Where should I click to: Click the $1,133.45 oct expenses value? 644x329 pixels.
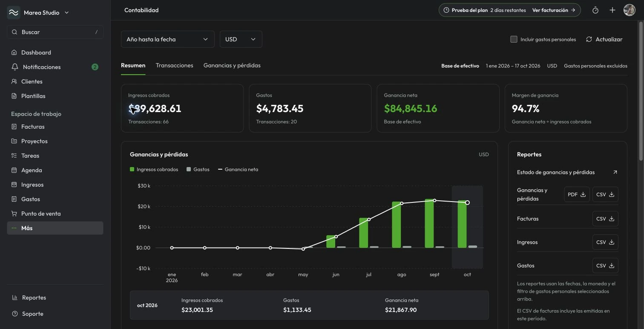[297, 310]
